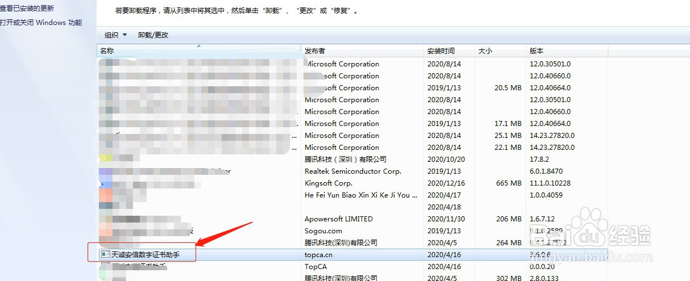The image size is (690, 281).
Task: Open 查看已安装的更新 link
Action: pyautogui.click(x=27, y=9)
